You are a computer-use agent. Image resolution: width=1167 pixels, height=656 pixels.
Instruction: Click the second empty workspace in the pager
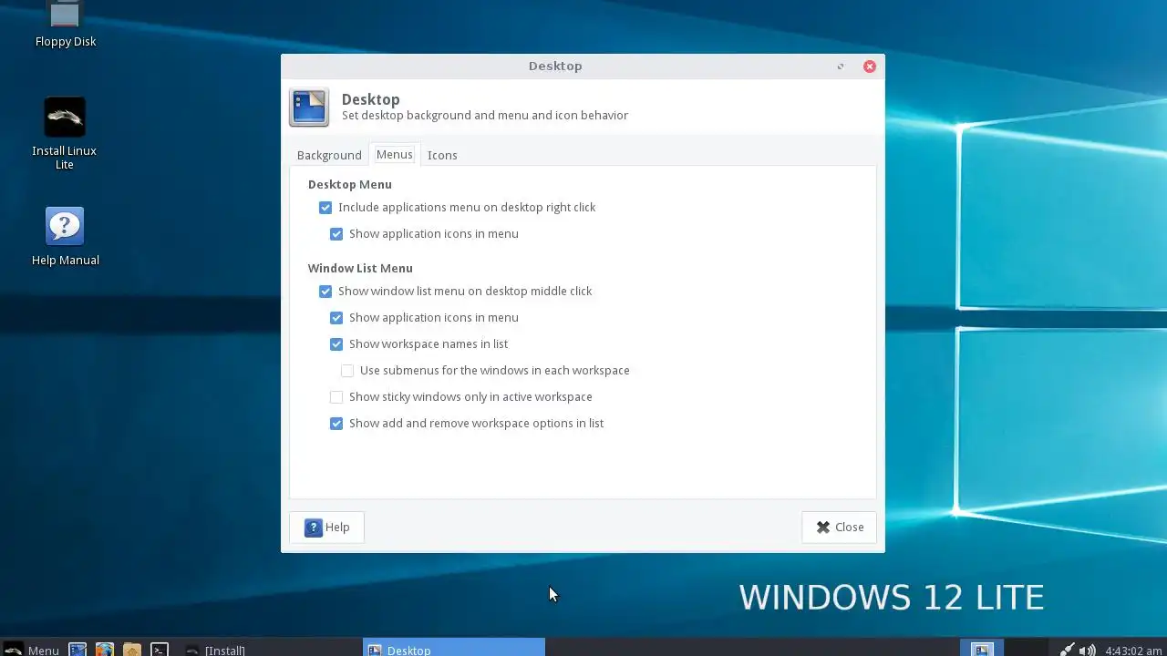click(1027, 649)
